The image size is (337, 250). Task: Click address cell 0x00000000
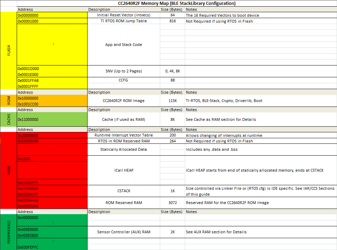coord(52,15)
